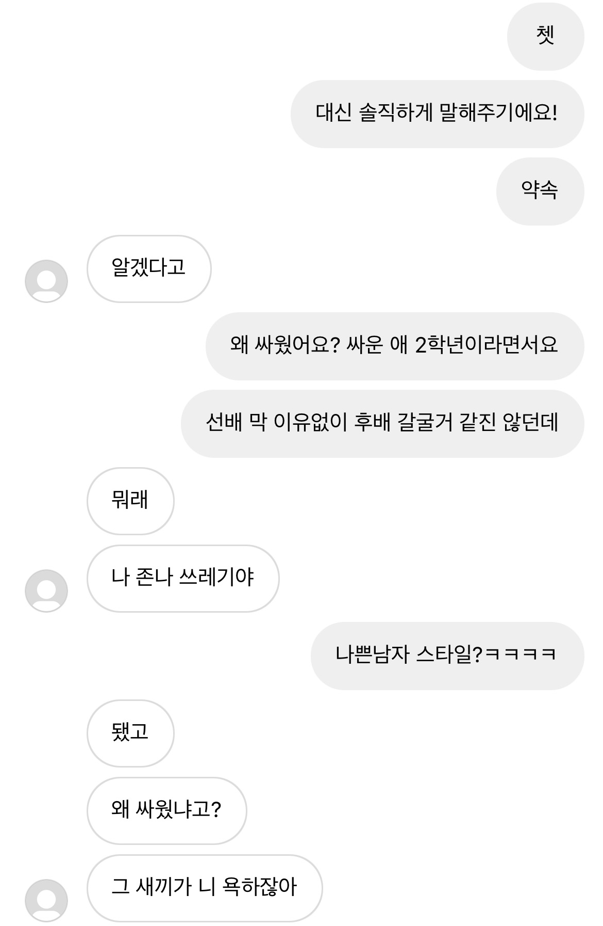Select the 뭐래 reply bubble
The width and height of the screenshot is (603, 926).
[x=130, y=501]
